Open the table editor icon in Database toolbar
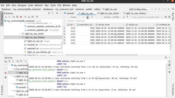Viewport: 175px width, 98px height. (25, 17)
